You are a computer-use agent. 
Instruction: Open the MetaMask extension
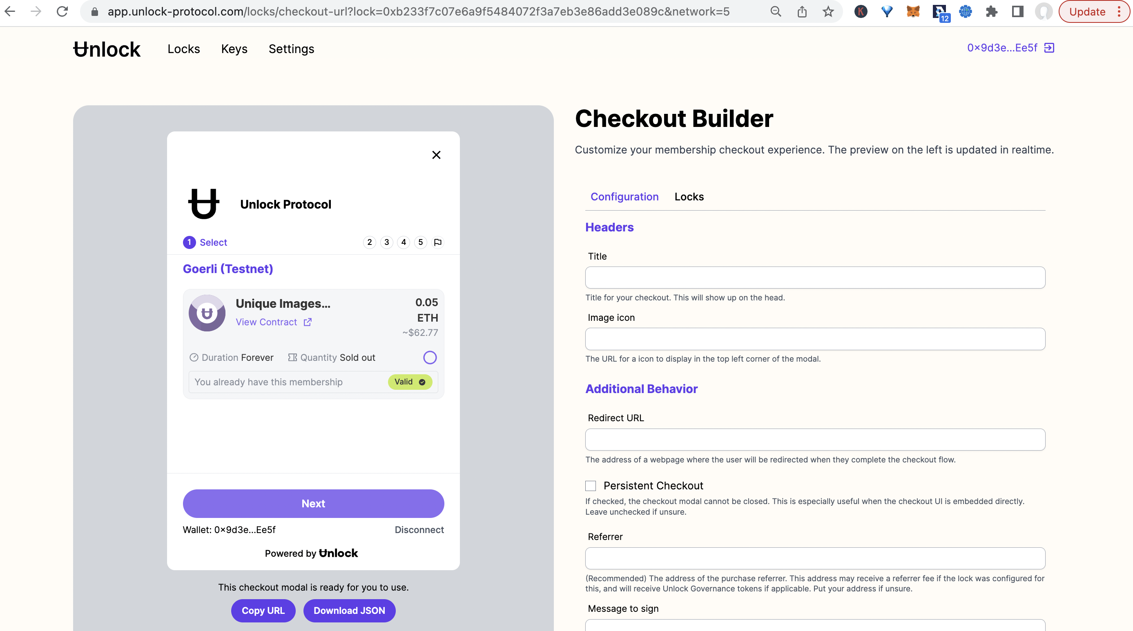pyautogui.click(x=912, y=11)
